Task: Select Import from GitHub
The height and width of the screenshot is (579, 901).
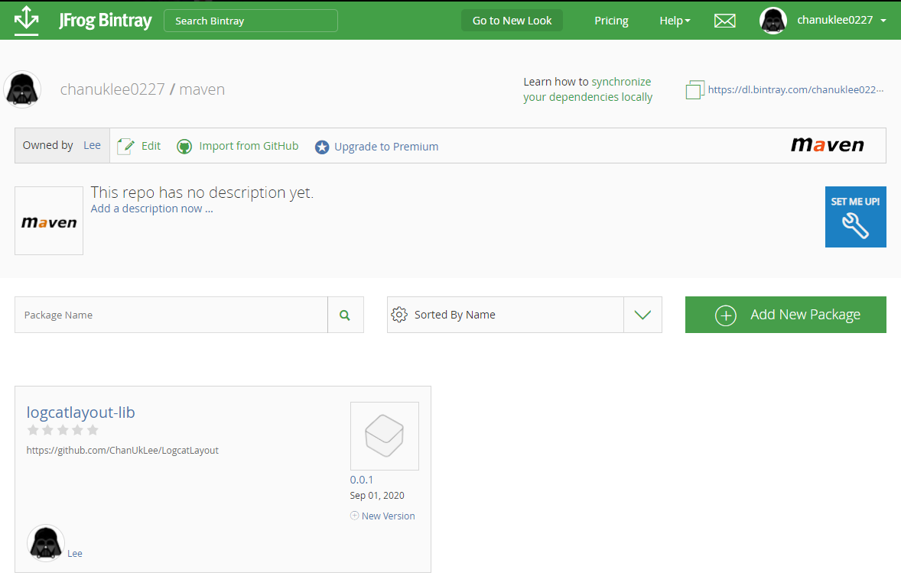Action: click(249, 146)
